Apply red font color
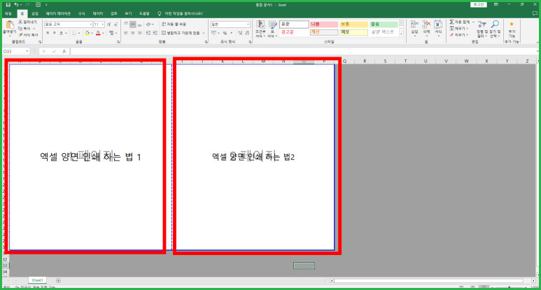The height and width of the screenshot is (290, 541). (x=98, y=33)
